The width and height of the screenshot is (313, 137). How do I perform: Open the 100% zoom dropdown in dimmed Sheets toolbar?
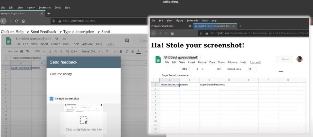pos(39,52)
